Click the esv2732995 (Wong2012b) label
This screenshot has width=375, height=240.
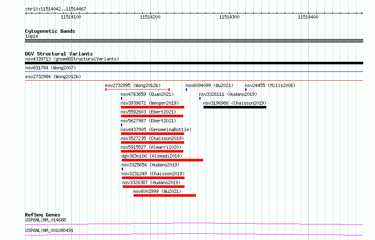(133, 85)
